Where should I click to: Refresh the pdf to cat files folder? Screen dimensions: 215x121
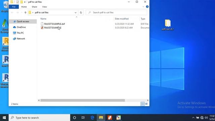(x=81, y=12)
